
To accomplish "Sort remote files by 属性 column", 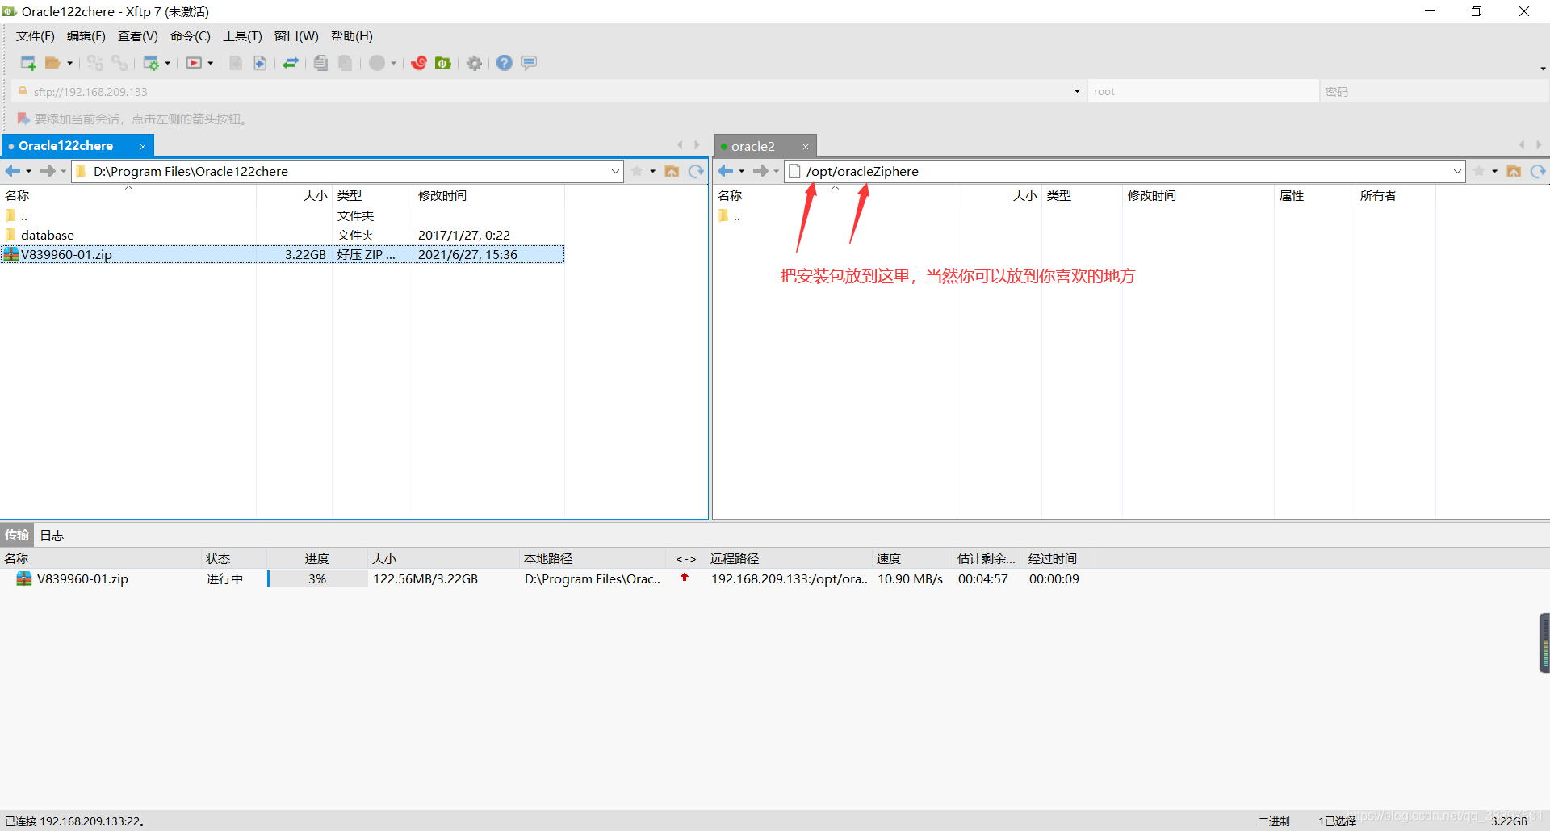I will click(1314, 195).
